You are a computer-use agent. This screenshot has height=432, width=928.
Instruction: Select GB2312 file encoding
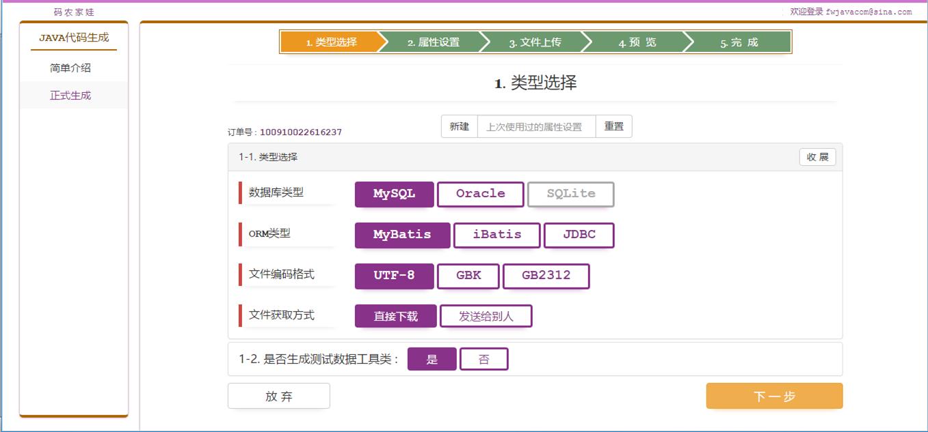click(x=546, y=276)
